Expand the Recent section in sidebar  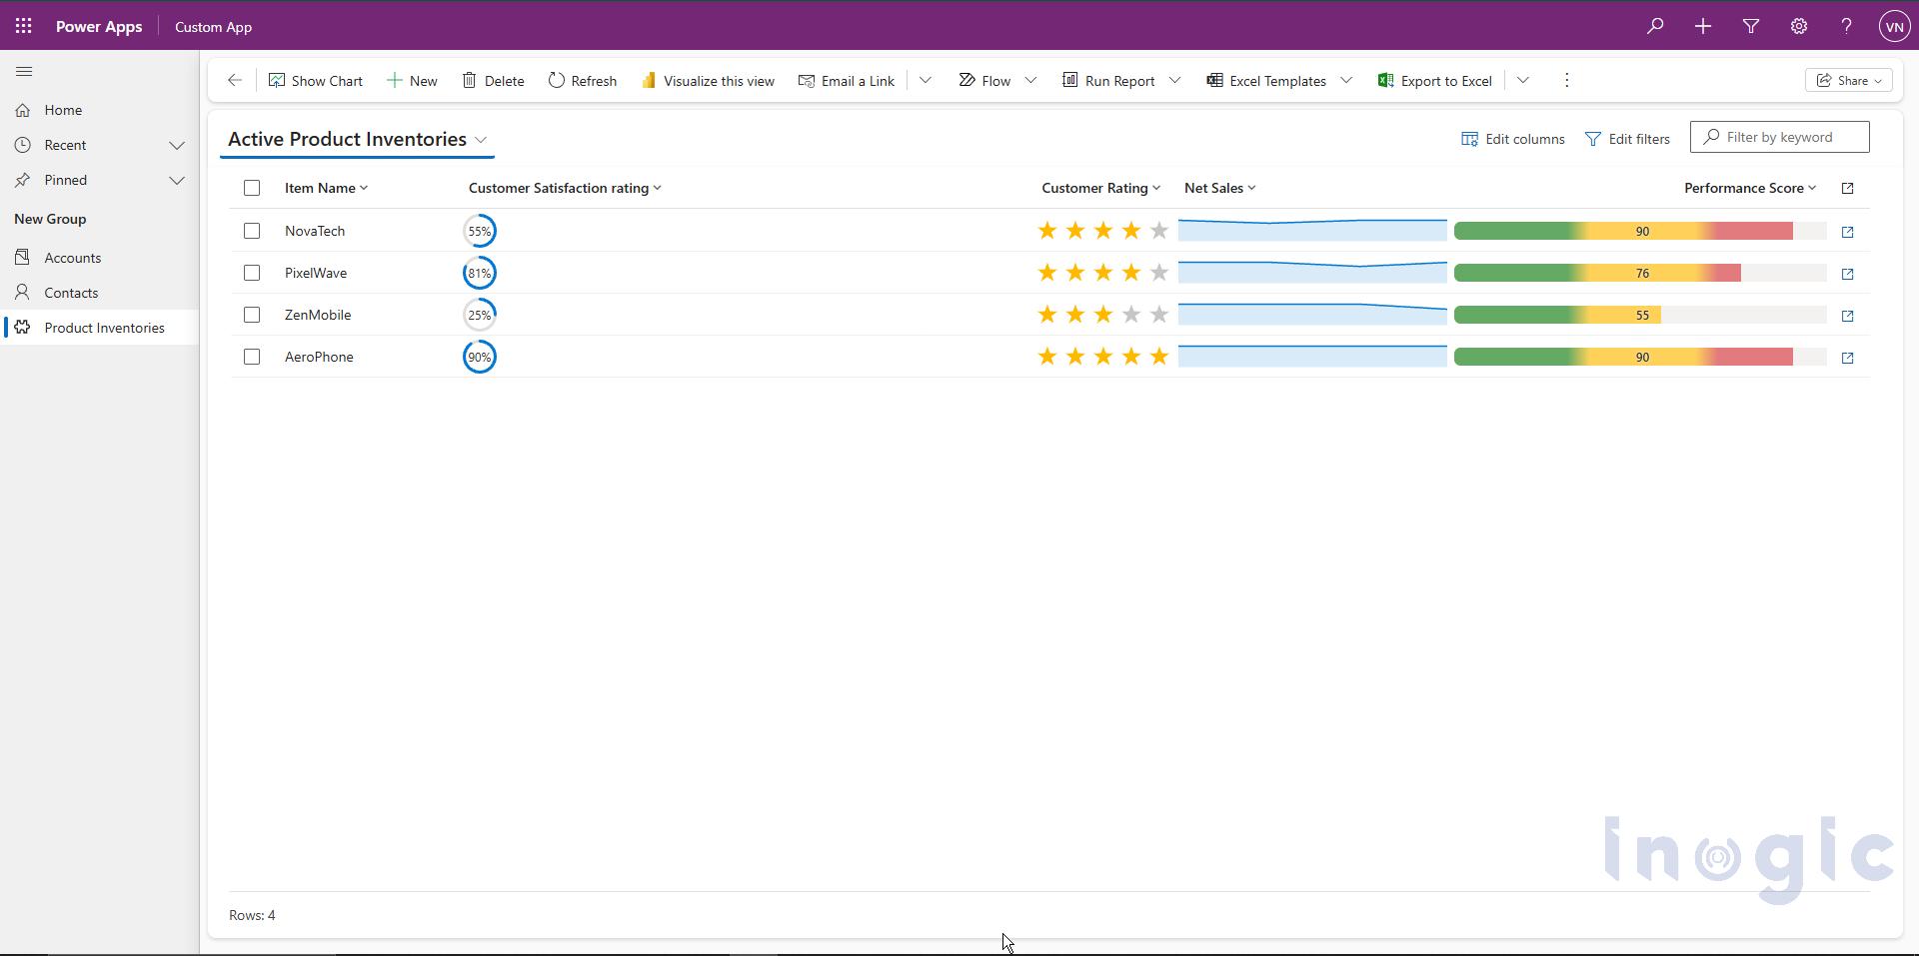tap(177, 146)
